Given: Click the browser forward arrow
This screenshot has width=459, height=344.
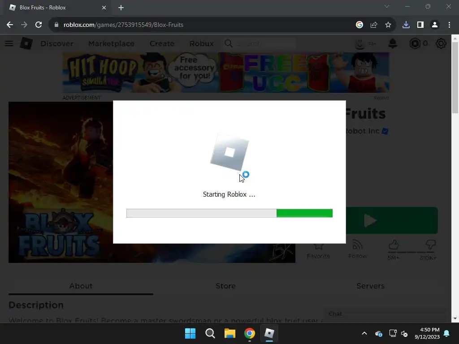Looking at the screenshot, I should click(x=24, y=25).
